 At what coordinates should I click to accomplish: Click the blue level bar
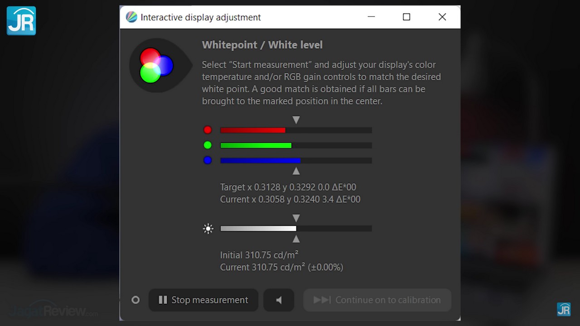click(x=296, y=160)
